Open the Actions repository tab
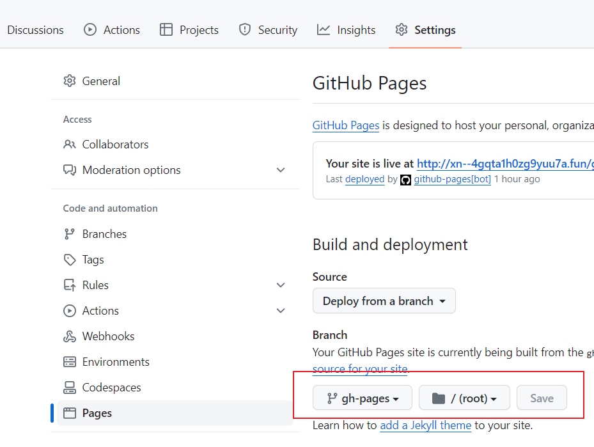Image resolution: width=594 pixels, height=447 pixels. (x=112, y=30)
